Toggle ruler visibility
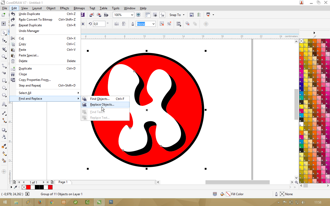 coord(147,15)
